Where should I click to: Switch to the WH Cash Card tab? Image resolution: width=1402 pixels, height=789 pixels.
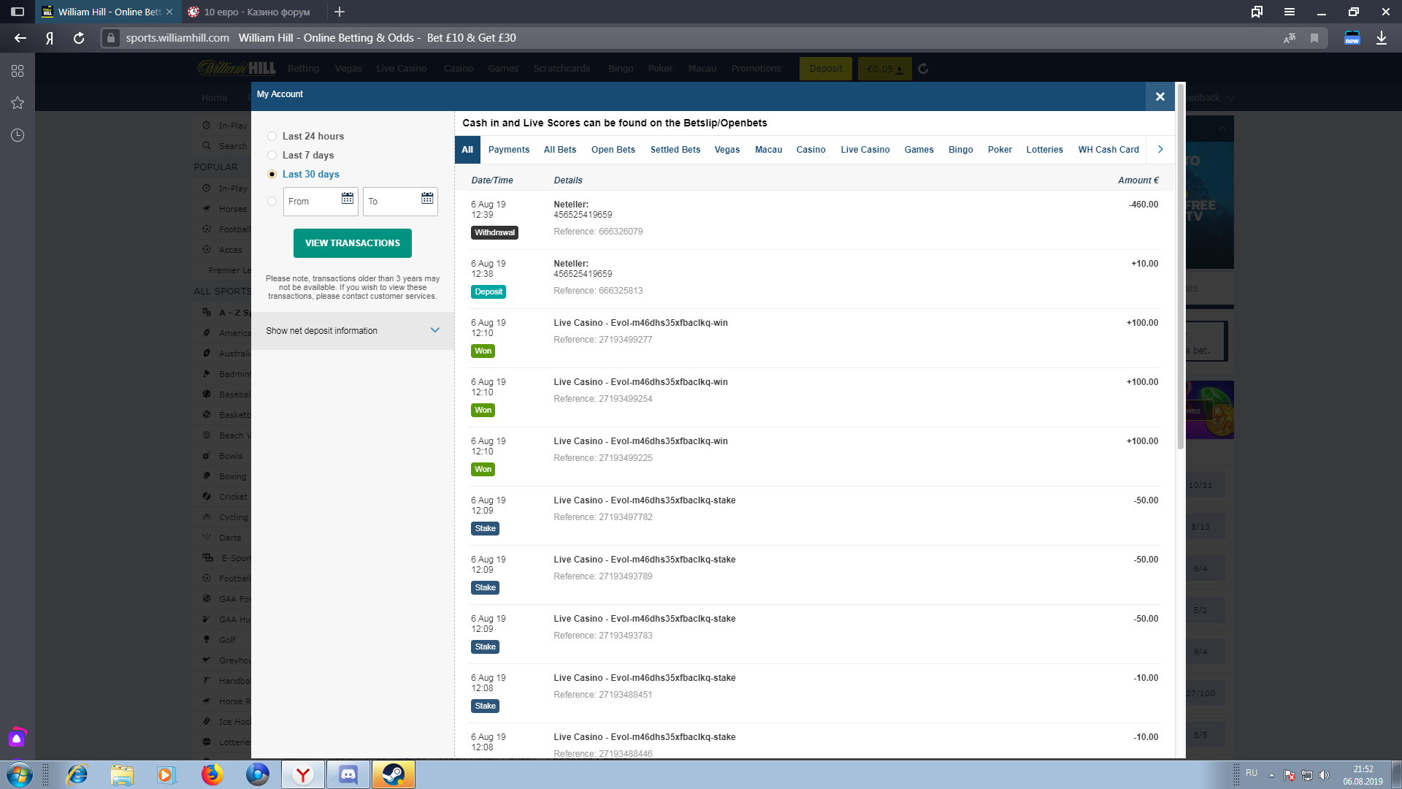(x=1108, y=150)
